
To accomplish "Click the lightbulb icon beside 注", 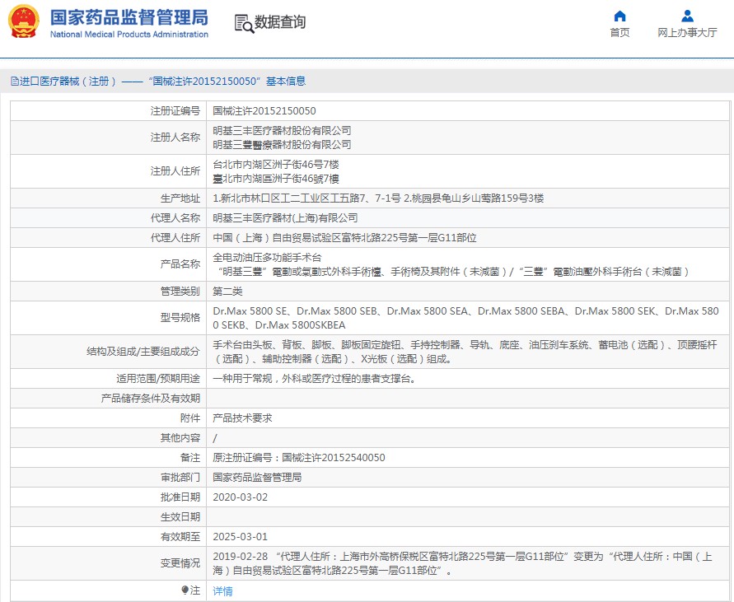I will [x=185, y=590].
